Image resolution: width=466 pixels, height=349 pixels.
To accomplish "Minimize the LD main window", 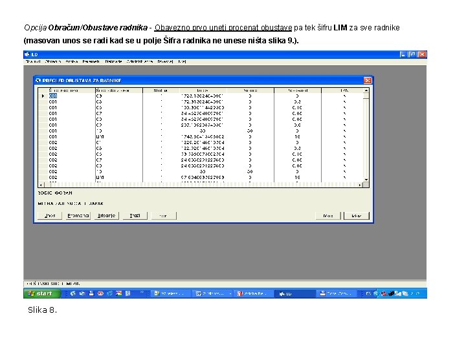I will [x=403, y=54].
